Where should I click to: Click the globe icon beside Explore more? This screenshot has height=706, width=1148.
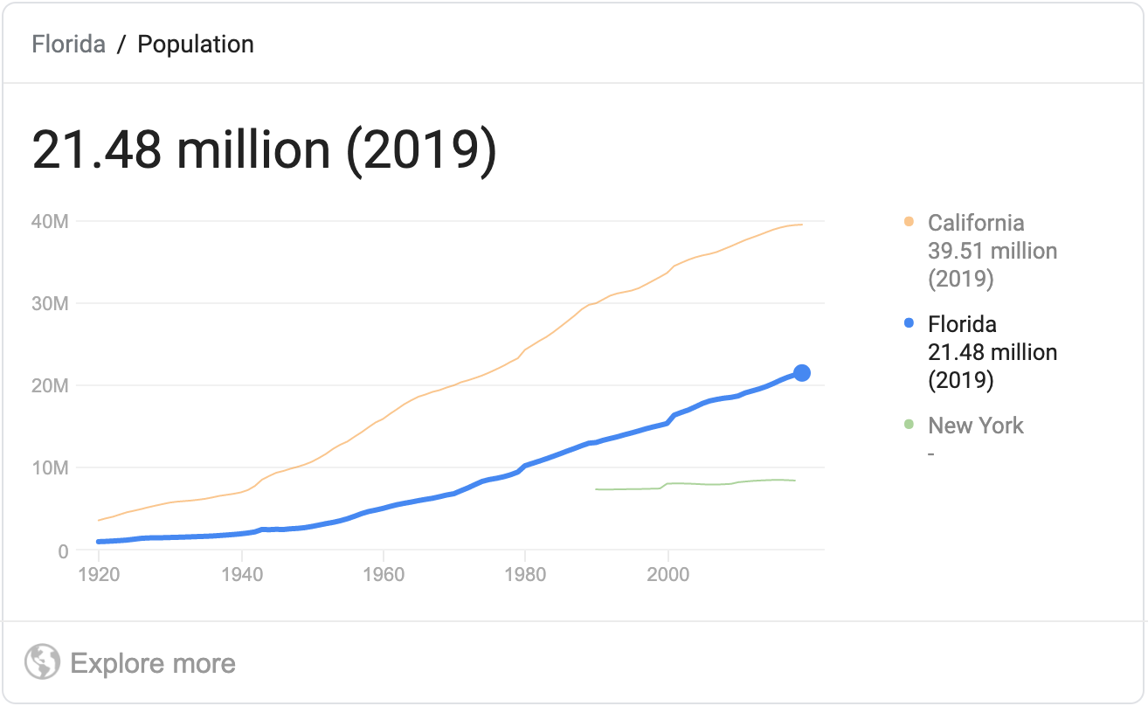[42, 663]
